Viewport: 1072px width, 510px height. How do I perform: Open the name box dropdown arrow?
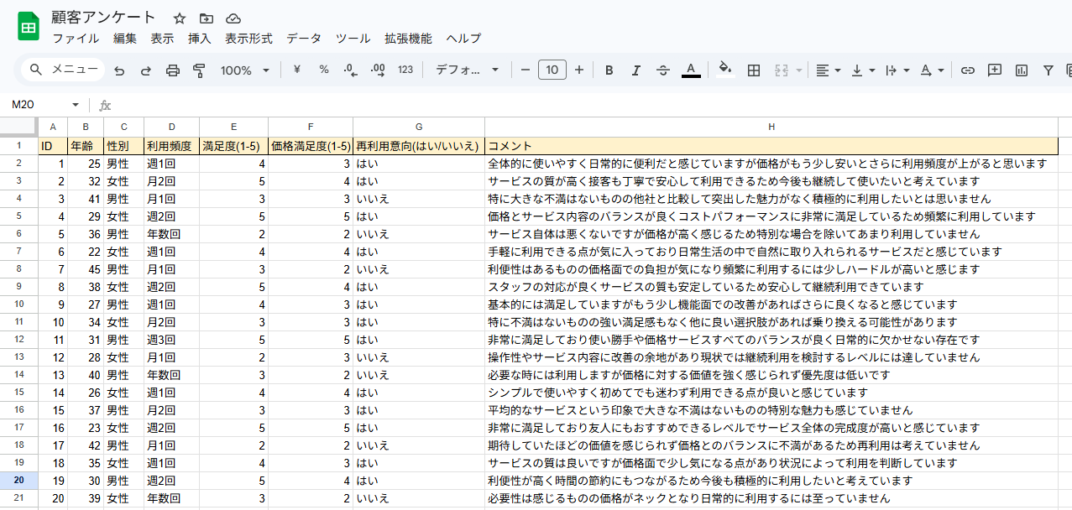click(x=76, y=105)
